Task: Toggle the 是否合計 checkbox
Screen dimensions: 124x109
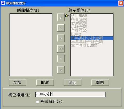Action: 37,102
